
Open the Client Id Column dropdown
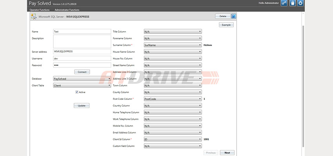click(x=173, y=139)
